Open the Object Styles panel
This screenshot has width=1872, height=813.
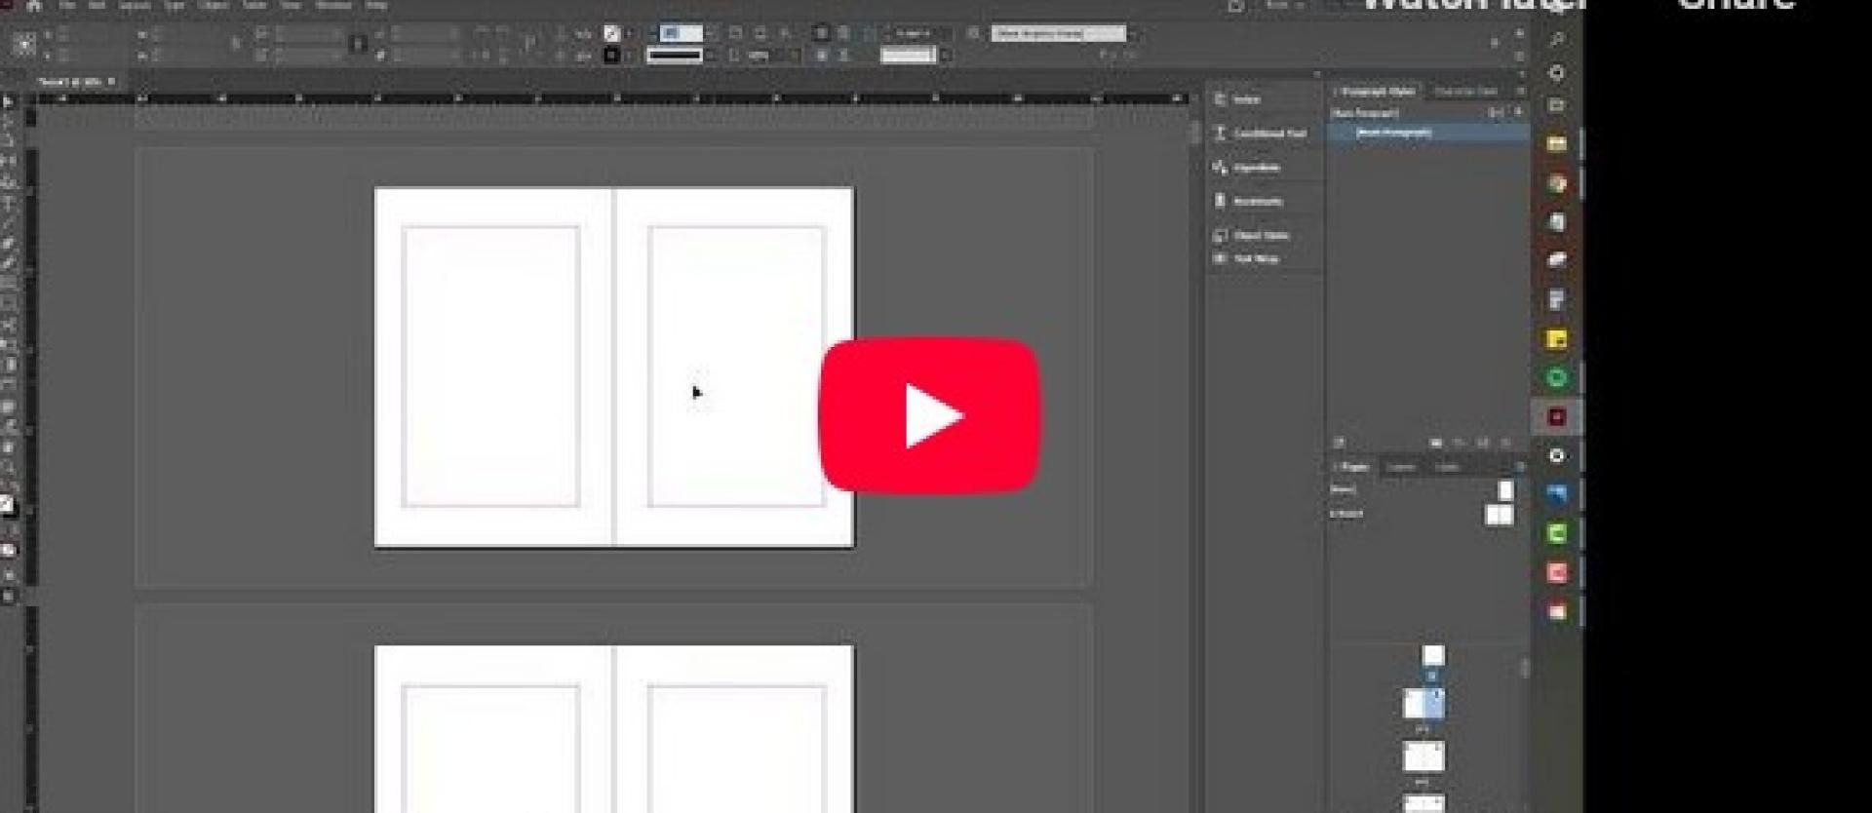[1259, 236]
